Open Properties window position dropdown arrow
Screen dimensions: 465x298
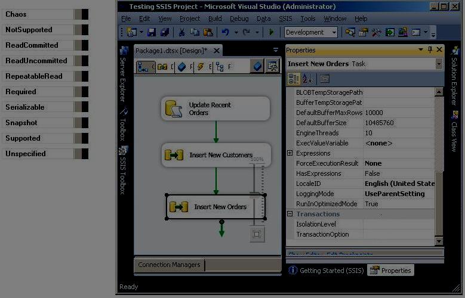[x=420, y=49]
